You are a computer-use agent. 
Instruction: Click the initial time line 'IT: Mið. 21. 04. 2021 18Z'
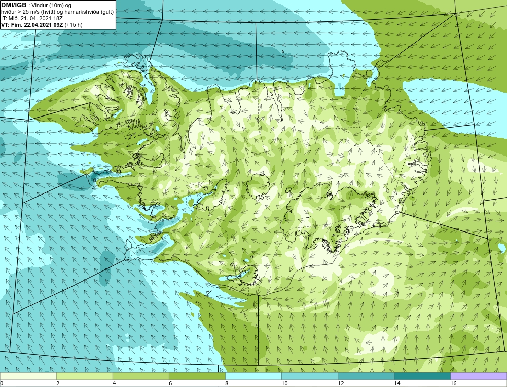[31, 18]
